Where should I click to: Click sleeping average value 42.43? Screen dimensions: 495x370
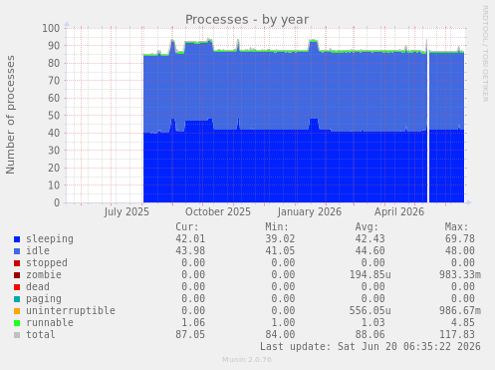pos(370,239)
